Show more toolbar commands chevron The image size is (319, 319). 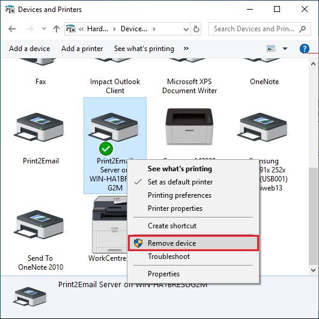186,49
